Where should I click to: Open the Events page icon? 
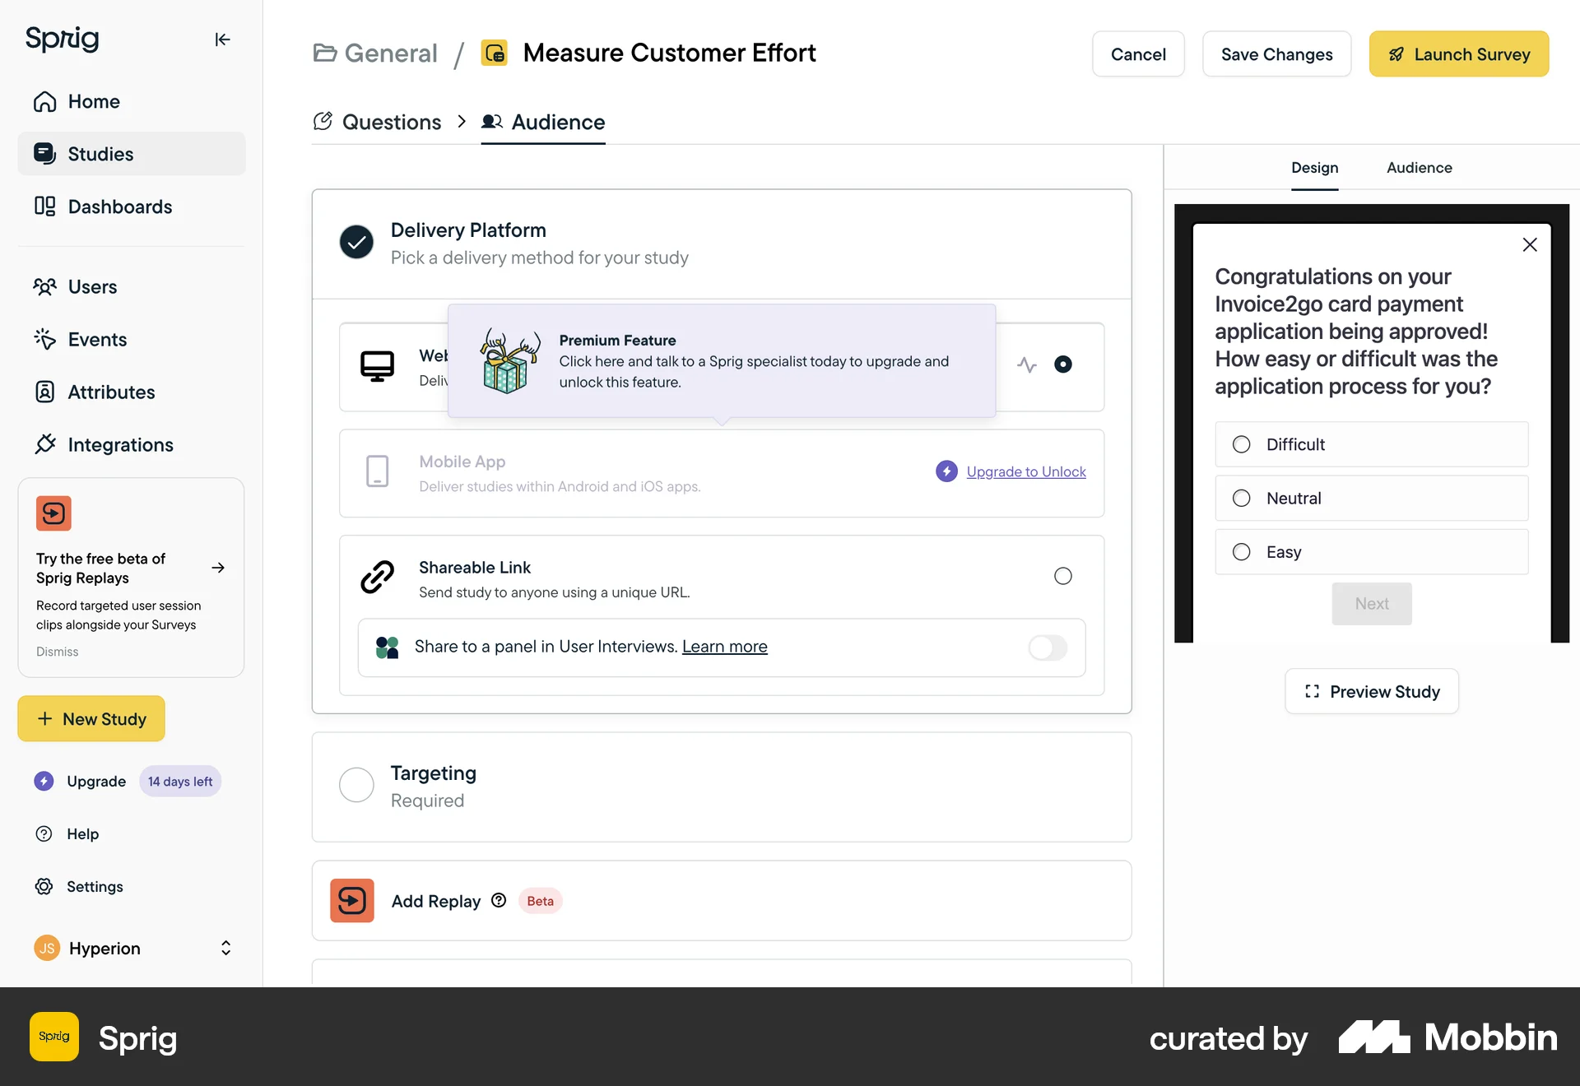click(44, 339)
